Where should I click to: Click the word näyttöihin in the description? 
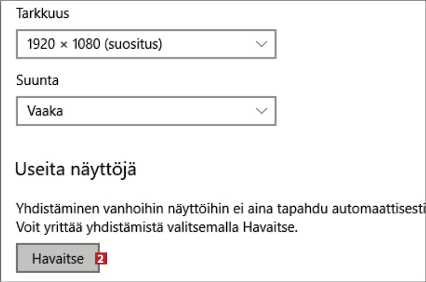pos(198,209)
